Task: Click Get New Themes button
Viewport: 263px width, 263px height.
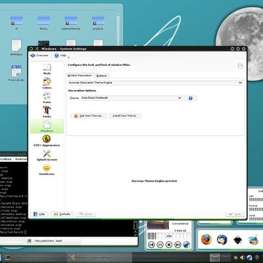Action: [89, 116]
